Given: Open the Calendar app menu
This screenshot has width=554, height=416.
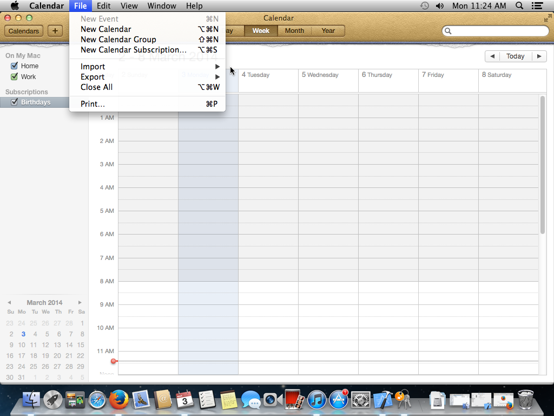Looking at the screenshot, I should click(47, 5).
